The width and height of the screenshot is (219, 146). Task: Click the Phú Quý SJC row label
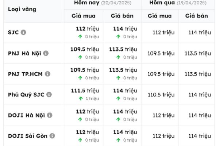pyautogui.click(x=26, y=95)
